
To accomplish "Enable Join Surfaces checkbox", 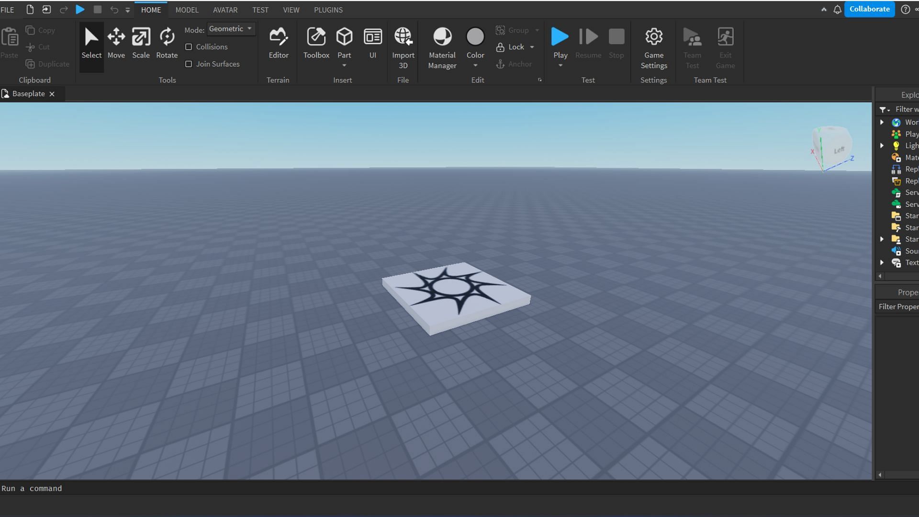I will tap(190, 63).
